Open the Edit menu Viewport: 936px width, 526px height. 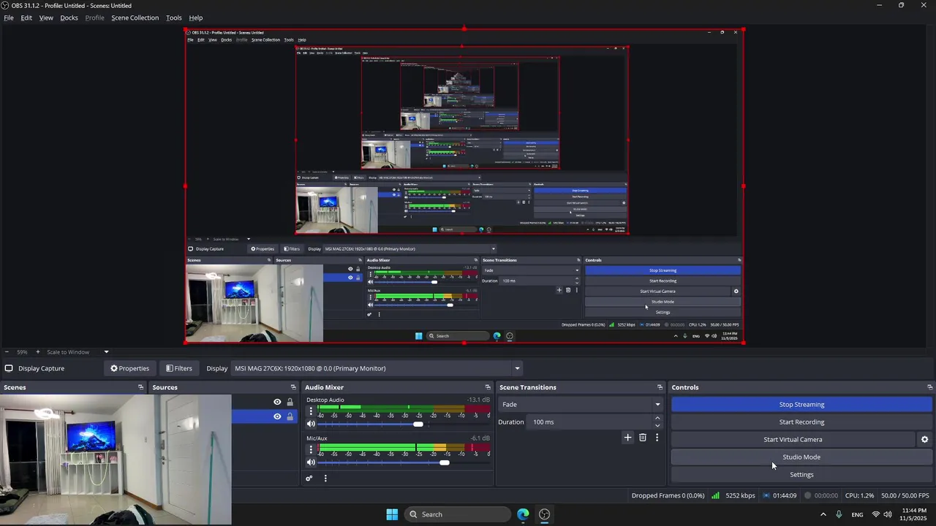tap(26, 18)
